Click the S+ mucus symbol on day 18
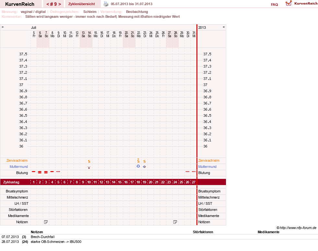Image resolution: width=318 pixels, height=251 pixels. click(x=138, y=161)
